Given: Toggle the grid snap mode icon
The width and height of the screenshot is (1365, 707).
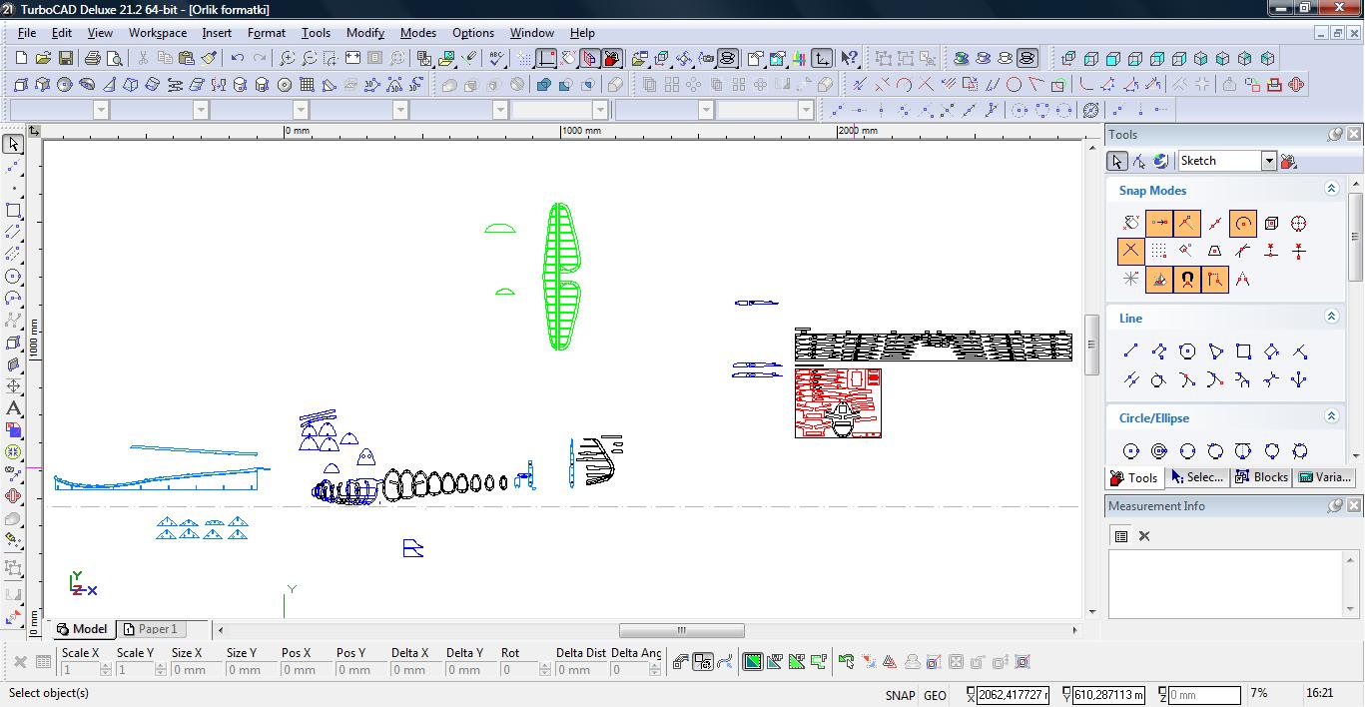Looking at the screenshot, I should [1158, 252].
